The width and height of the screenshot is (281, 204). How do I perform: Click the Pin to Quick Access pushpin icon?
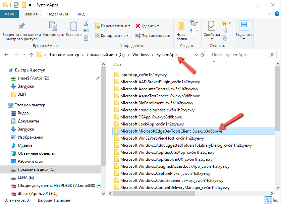coord(21,26)
